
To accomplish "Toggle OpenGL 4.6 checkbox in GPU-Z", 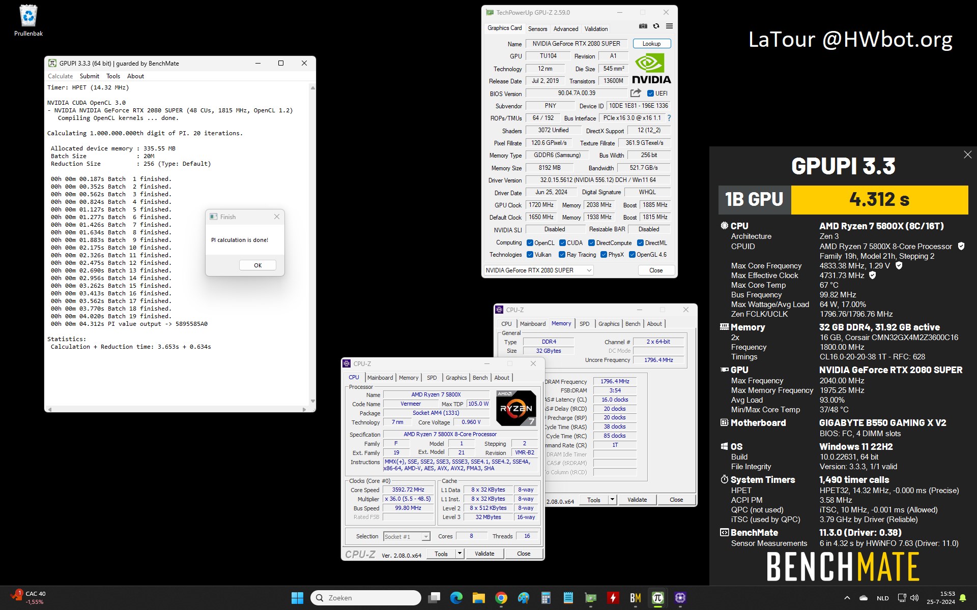I will click(632, 255).
